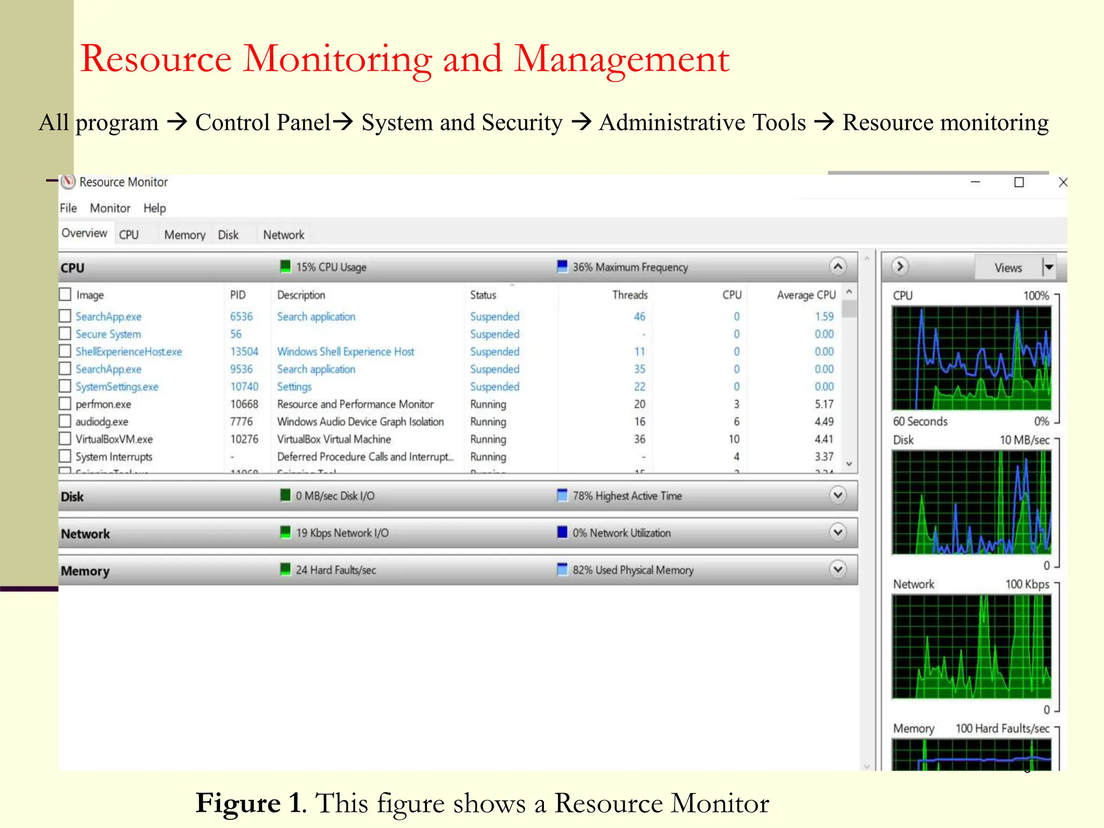The width and height of the screenshot is (1104, 828).
Task: Click the 'Windows Shell Experience Host' description
Action: coord(346,351)
